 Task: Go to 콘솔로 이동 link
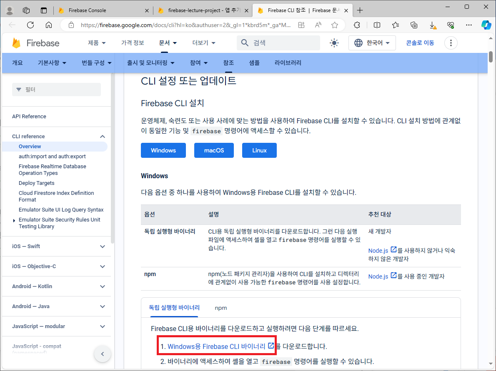(420, 43)
